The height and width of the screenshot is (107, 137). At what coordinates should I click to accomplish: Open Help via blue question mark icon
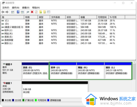tap(18, 12)
